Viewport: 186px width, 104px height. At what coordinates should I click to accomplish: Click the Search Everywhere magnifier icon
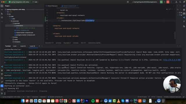(x=180, y=2)
